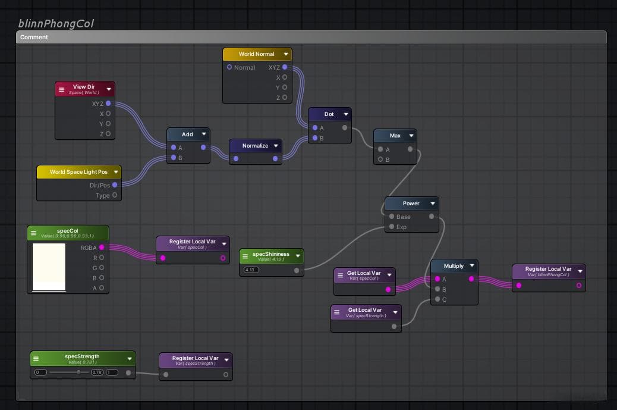Screen dimensions: 617x410
Task: Click World Space Light Pos Dir/Pos port
Action: pos(115,184)
